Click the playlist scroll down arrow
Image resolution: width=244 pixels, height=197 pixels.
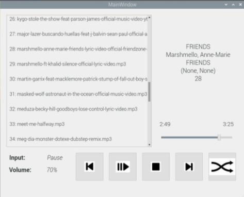coord(149,144)
